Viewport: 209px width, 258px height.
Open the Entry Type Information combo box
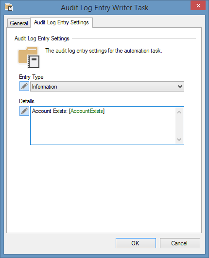pyautogui.click(x=107, y=86)
